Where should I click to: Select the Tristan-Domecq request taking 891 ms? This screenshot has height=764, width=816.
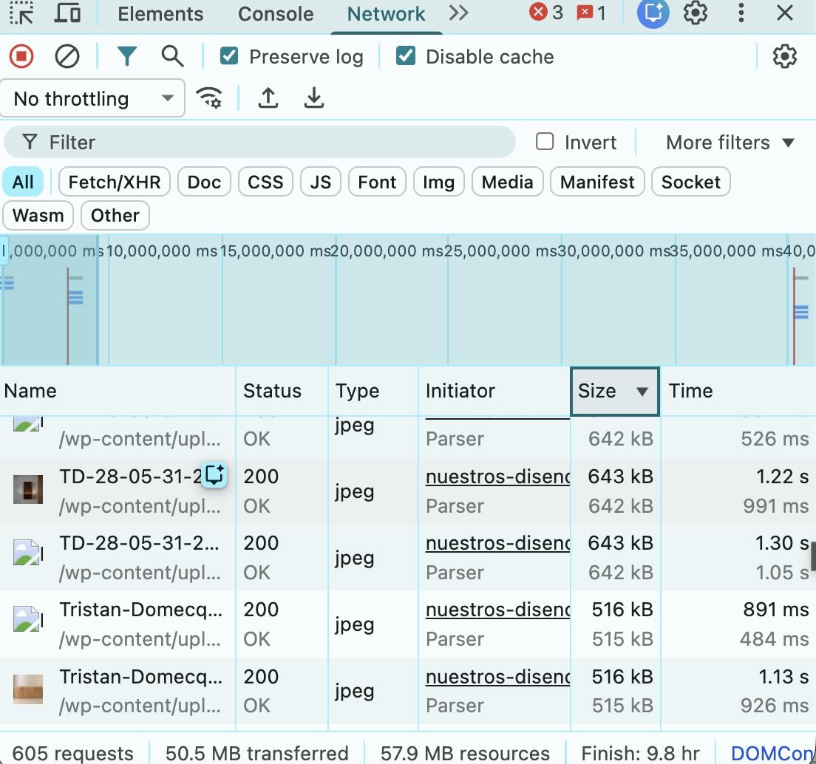coord(408,624)
